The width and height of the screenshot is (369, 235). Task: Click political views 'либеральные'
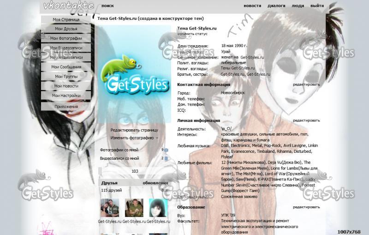click(x=233, y=63)
